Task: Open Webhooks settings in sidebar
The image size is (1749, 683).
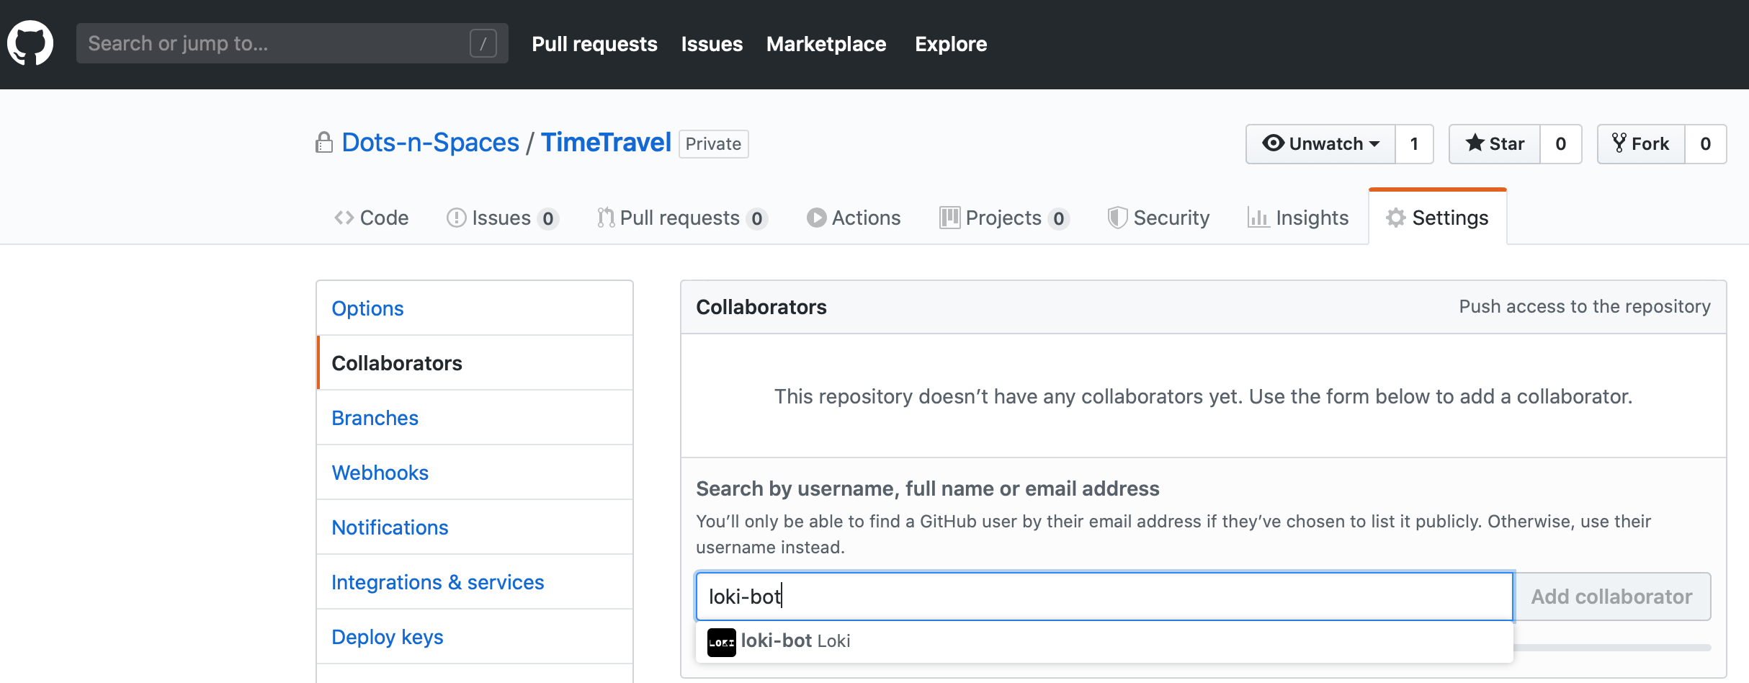Action: pos(380,473)
